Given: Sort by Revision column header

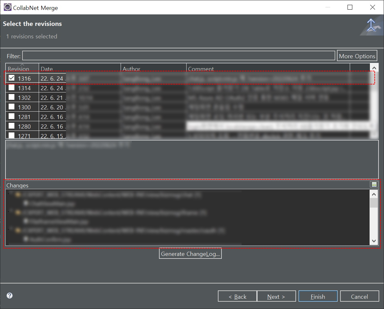Looking at the screenshot, I should 22,68.
